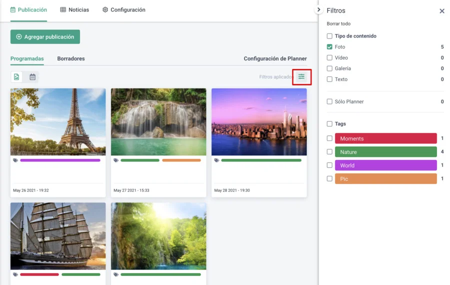Switch to the Borradores tab
This screenshot has height=285, width=450.
pyautogui.click(x=71, y=58)
